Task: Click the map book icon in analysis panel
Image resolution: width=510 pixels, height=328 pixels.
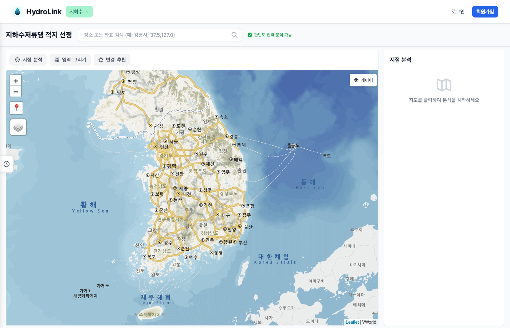Action: (444, 85)
